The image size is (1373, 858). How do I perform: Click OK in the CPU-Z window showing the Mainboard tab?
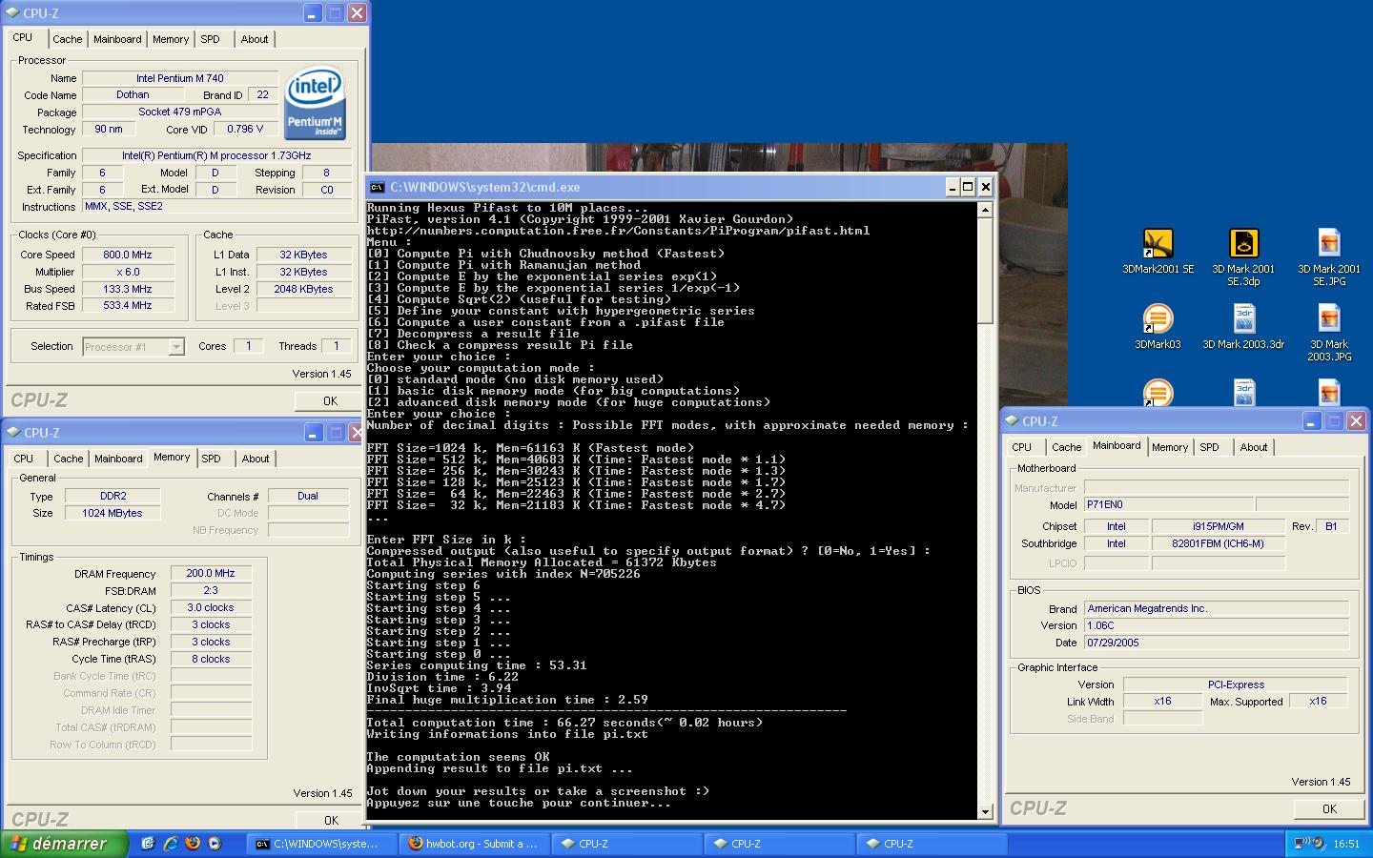[x=1329, y=808]
